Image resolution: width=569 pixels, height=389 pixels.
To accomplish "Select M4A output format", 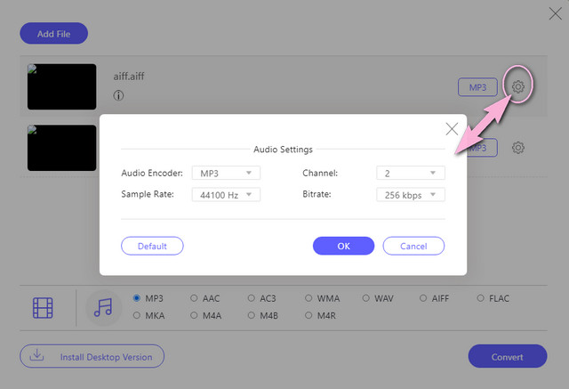I will click(x=194, y=315).
